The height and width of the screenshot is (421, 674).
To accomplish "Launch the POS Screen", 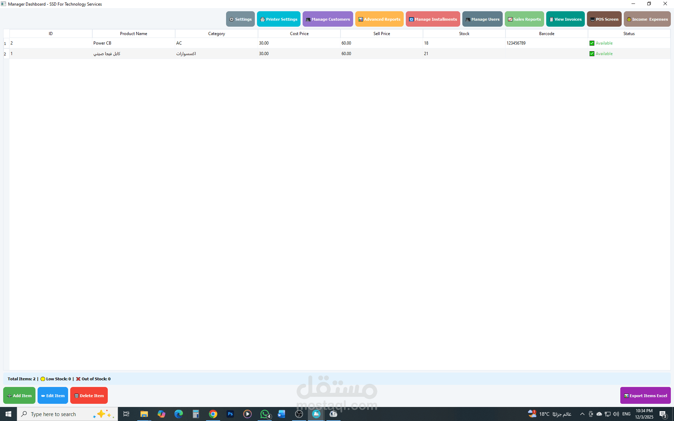I will 604,19.
